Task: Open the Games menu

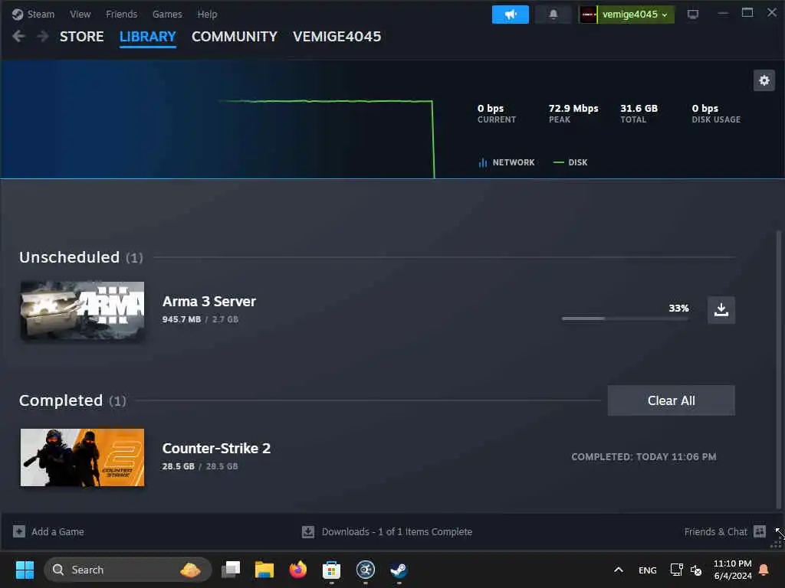Action: click(167, 14)
